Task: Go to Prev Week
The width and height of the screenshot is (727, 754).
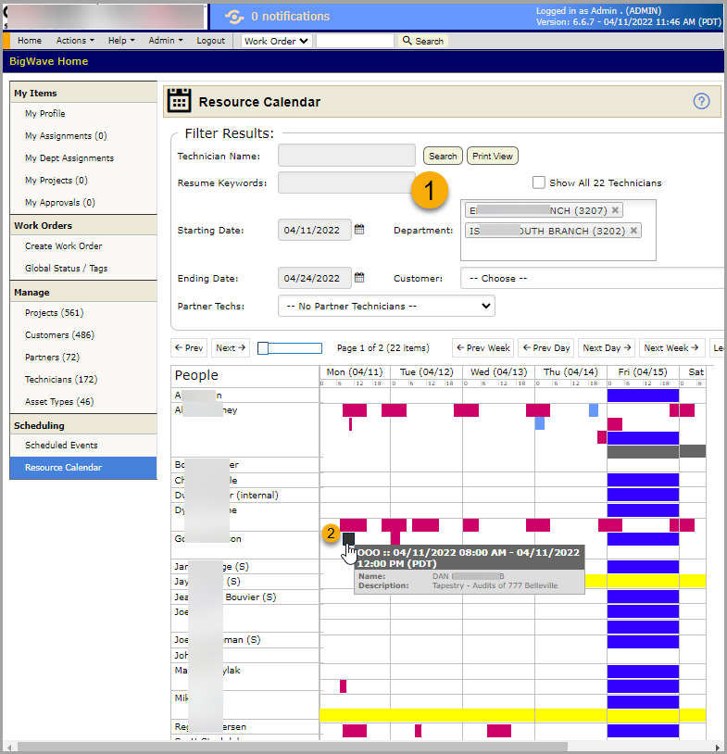Action: click(483, 347)
